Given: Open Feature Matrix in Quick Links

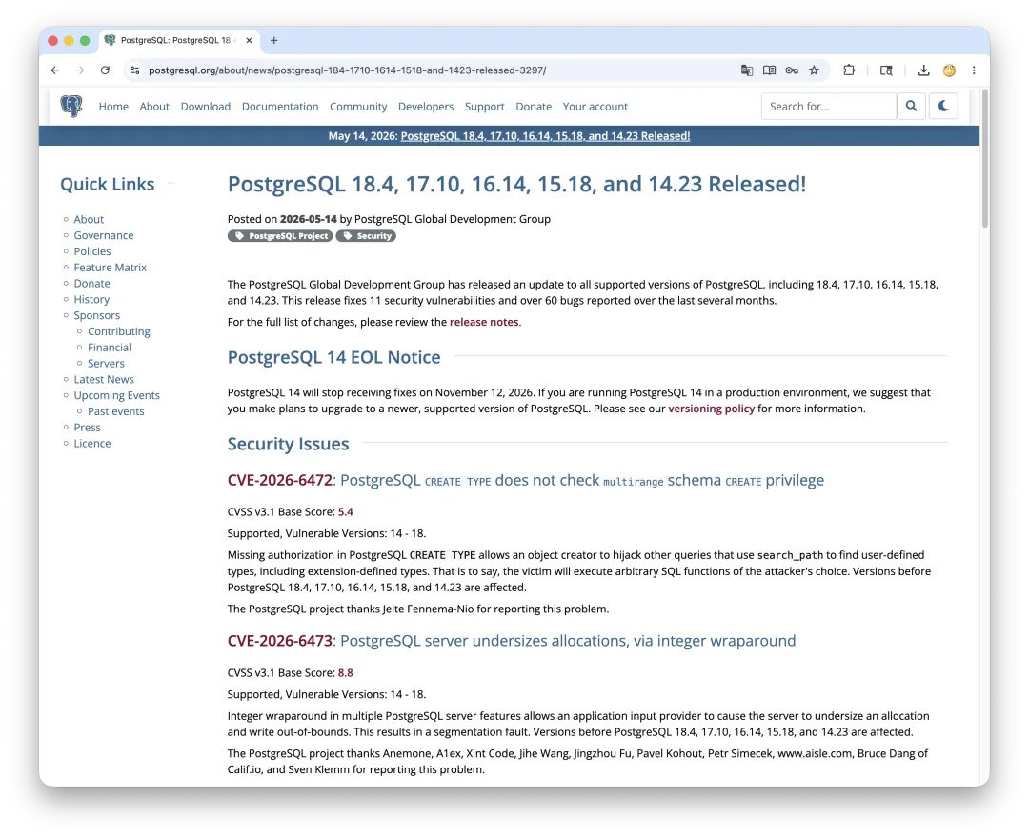Looking at the screenshot, I should (111, 268).
